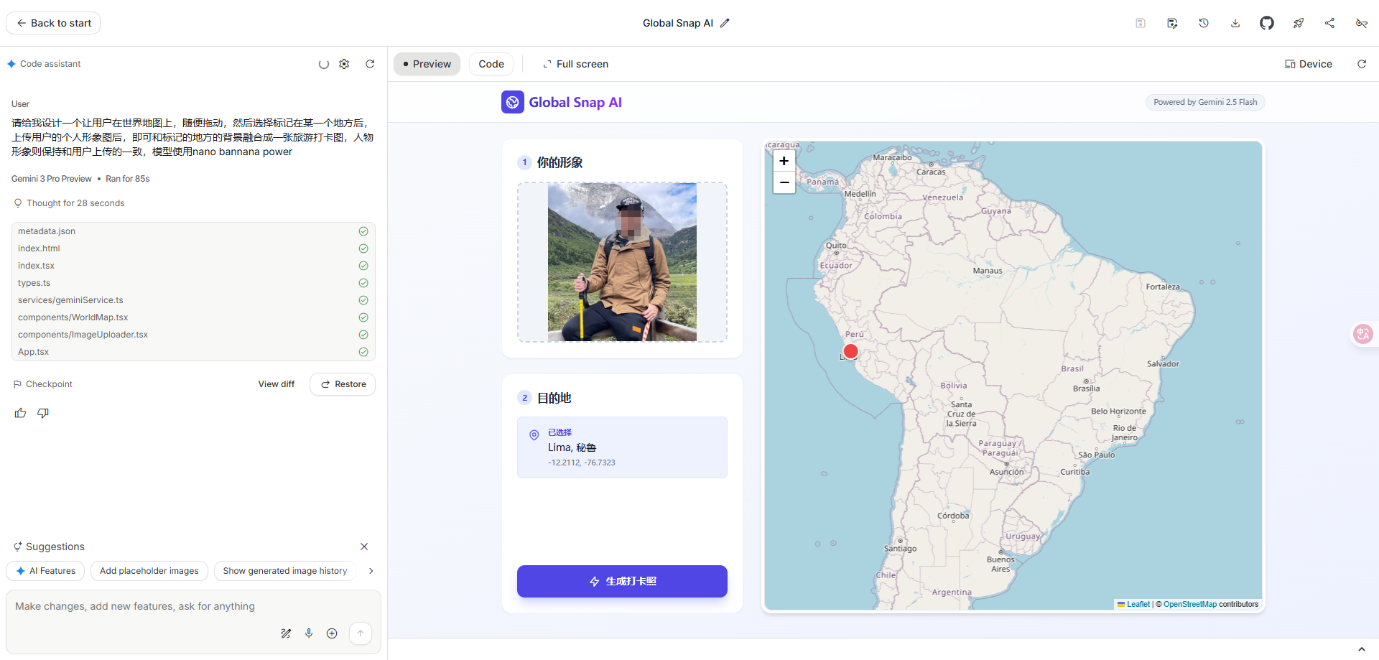Click the rocket deploy icon
The image size is (1379, 660).
[1298, 23]
